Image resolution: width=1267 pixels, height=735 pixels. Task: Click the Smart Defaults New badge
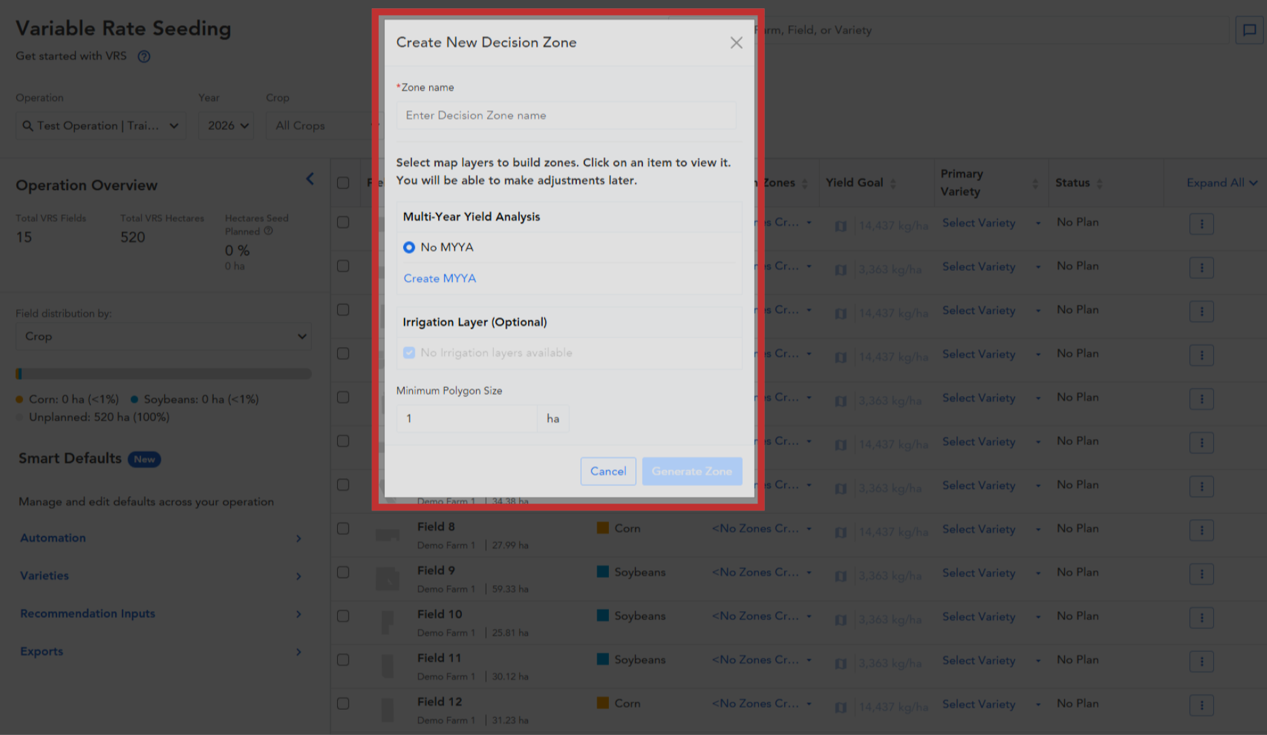point(144,459)
